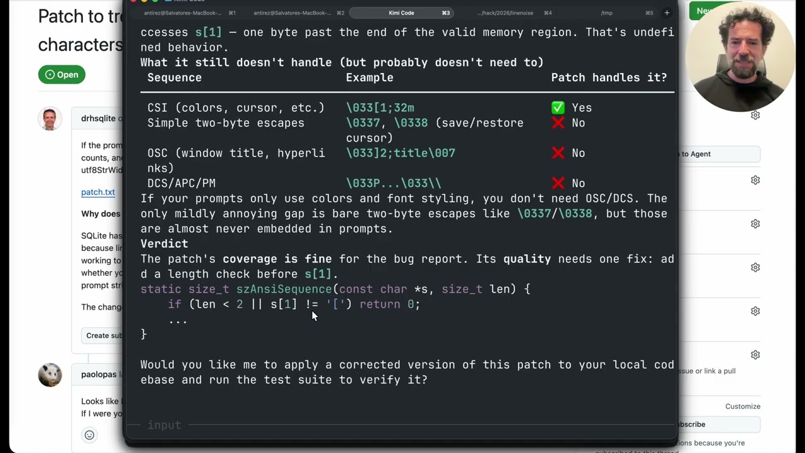Add a new terminal tab with plus

(667, 13)
